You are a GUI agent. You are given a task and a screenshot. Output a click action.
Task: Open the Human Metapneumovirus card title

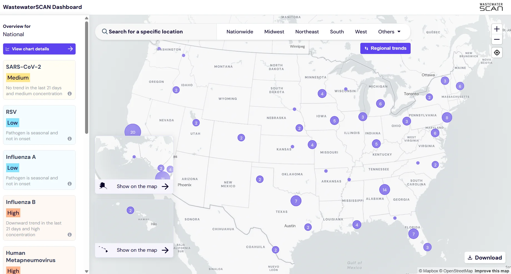[31, 256]
